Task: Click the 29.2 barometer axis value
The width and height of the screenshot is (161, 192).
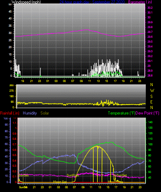Action: (x=150, y=56)
